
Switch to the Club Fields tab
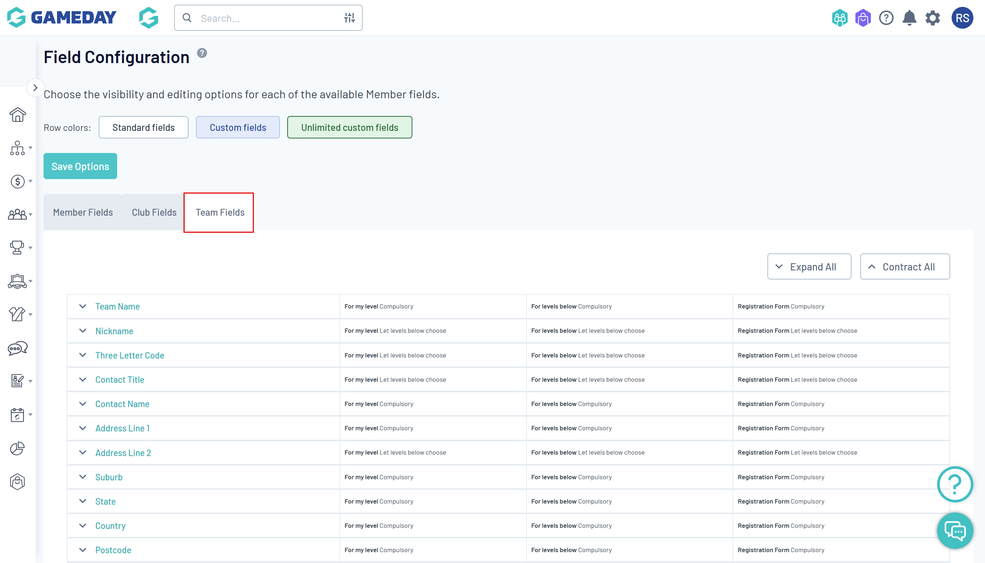pos(154,212)
